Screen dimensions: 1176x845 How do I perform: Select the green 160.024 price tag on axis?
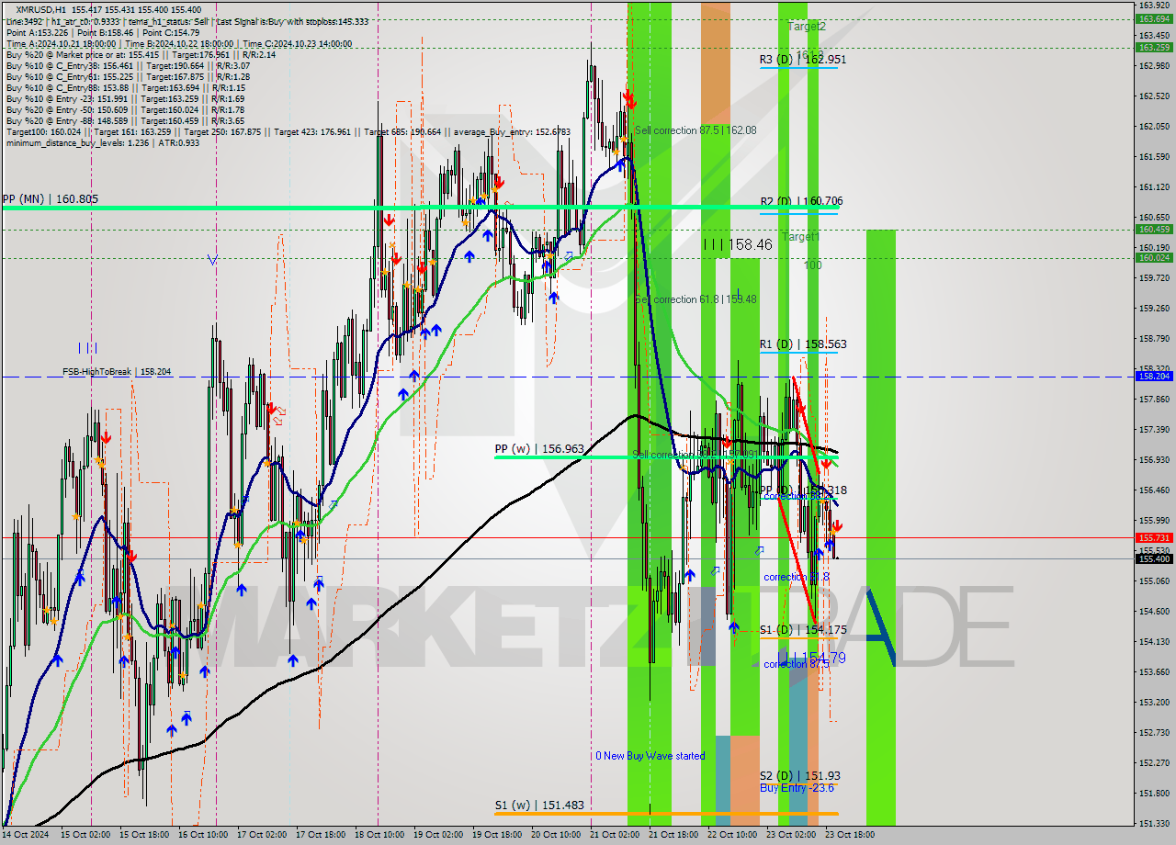[1154, 257]
